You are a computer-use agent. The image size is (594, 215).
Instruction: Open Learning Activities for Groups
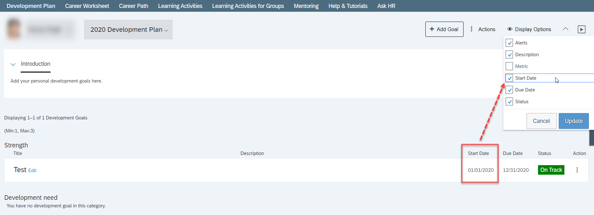(248, 6)
